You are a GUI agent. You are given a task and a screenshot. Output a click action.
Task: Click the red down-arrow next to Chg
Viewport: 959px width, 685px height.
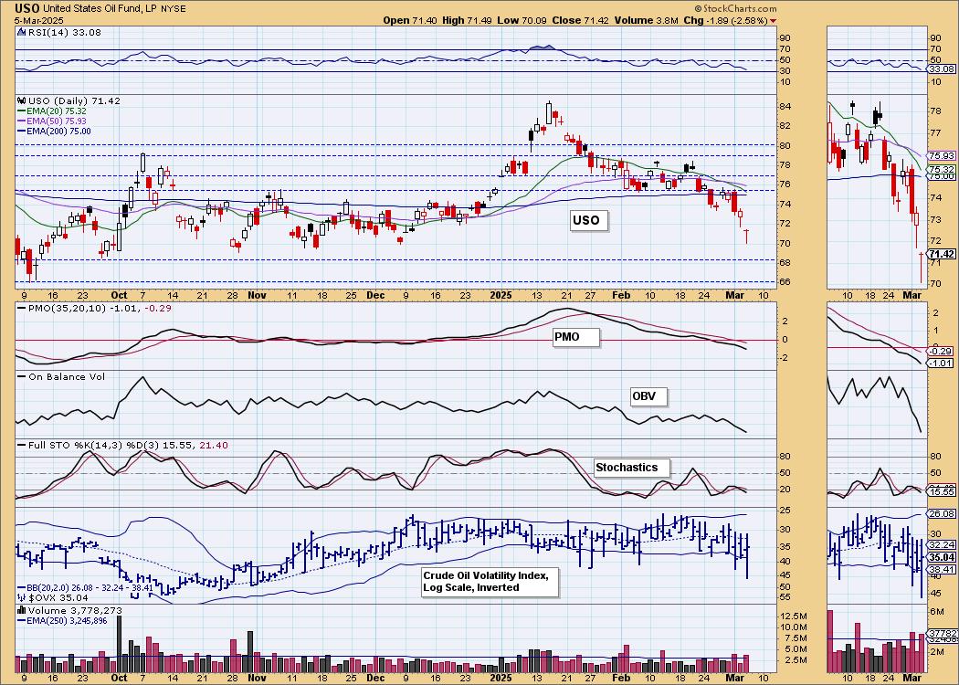(774, 21)
